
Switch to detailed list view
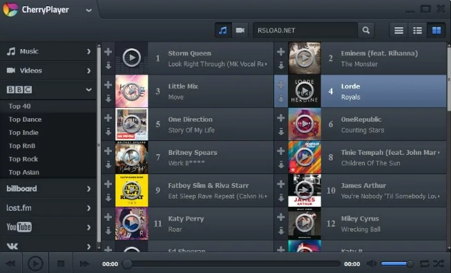pyautogui.click(x=417, y=30)
